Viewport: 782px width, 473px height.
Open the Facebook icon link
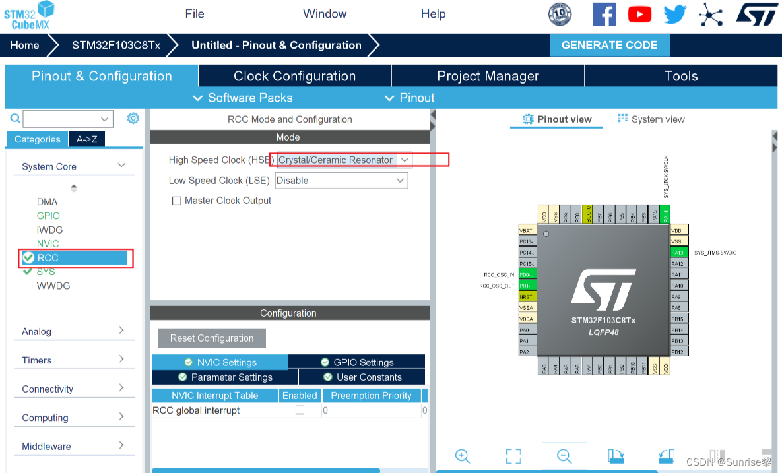click(x=604, y=15)
